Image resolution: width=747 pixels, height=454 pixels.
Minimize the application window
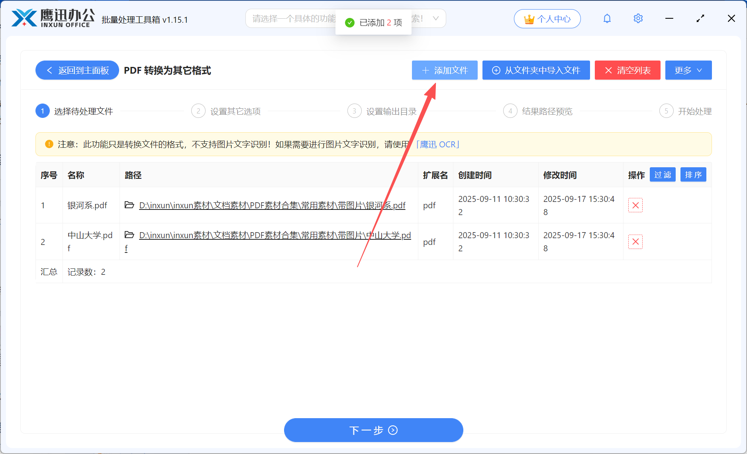tap(669, 19)
